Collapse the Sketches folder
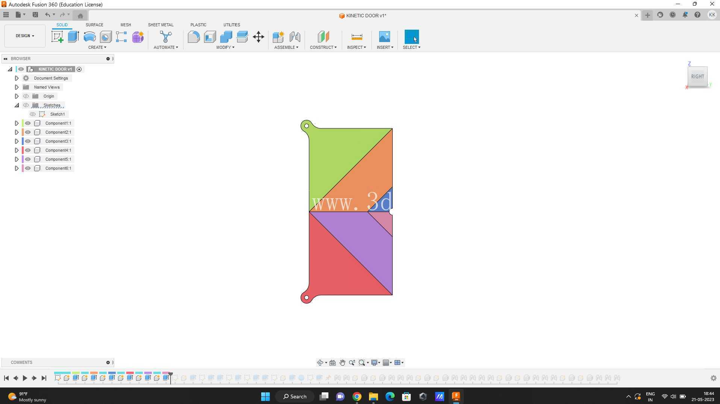This screenshot has height=404, width=720. tap(17, 105)
